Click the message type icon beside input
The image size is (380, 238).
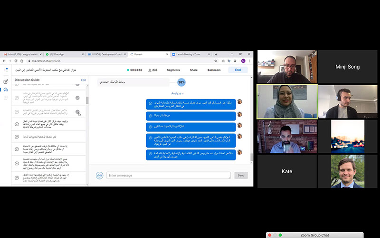100,175
